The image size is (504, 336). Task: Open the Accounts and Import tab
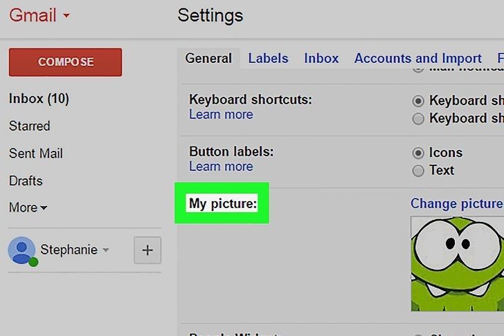click(x=417, y=59)
